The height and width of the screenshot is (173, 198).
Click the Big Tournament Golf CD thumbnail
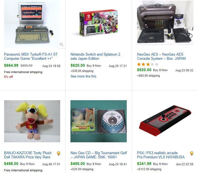(99, 121)
